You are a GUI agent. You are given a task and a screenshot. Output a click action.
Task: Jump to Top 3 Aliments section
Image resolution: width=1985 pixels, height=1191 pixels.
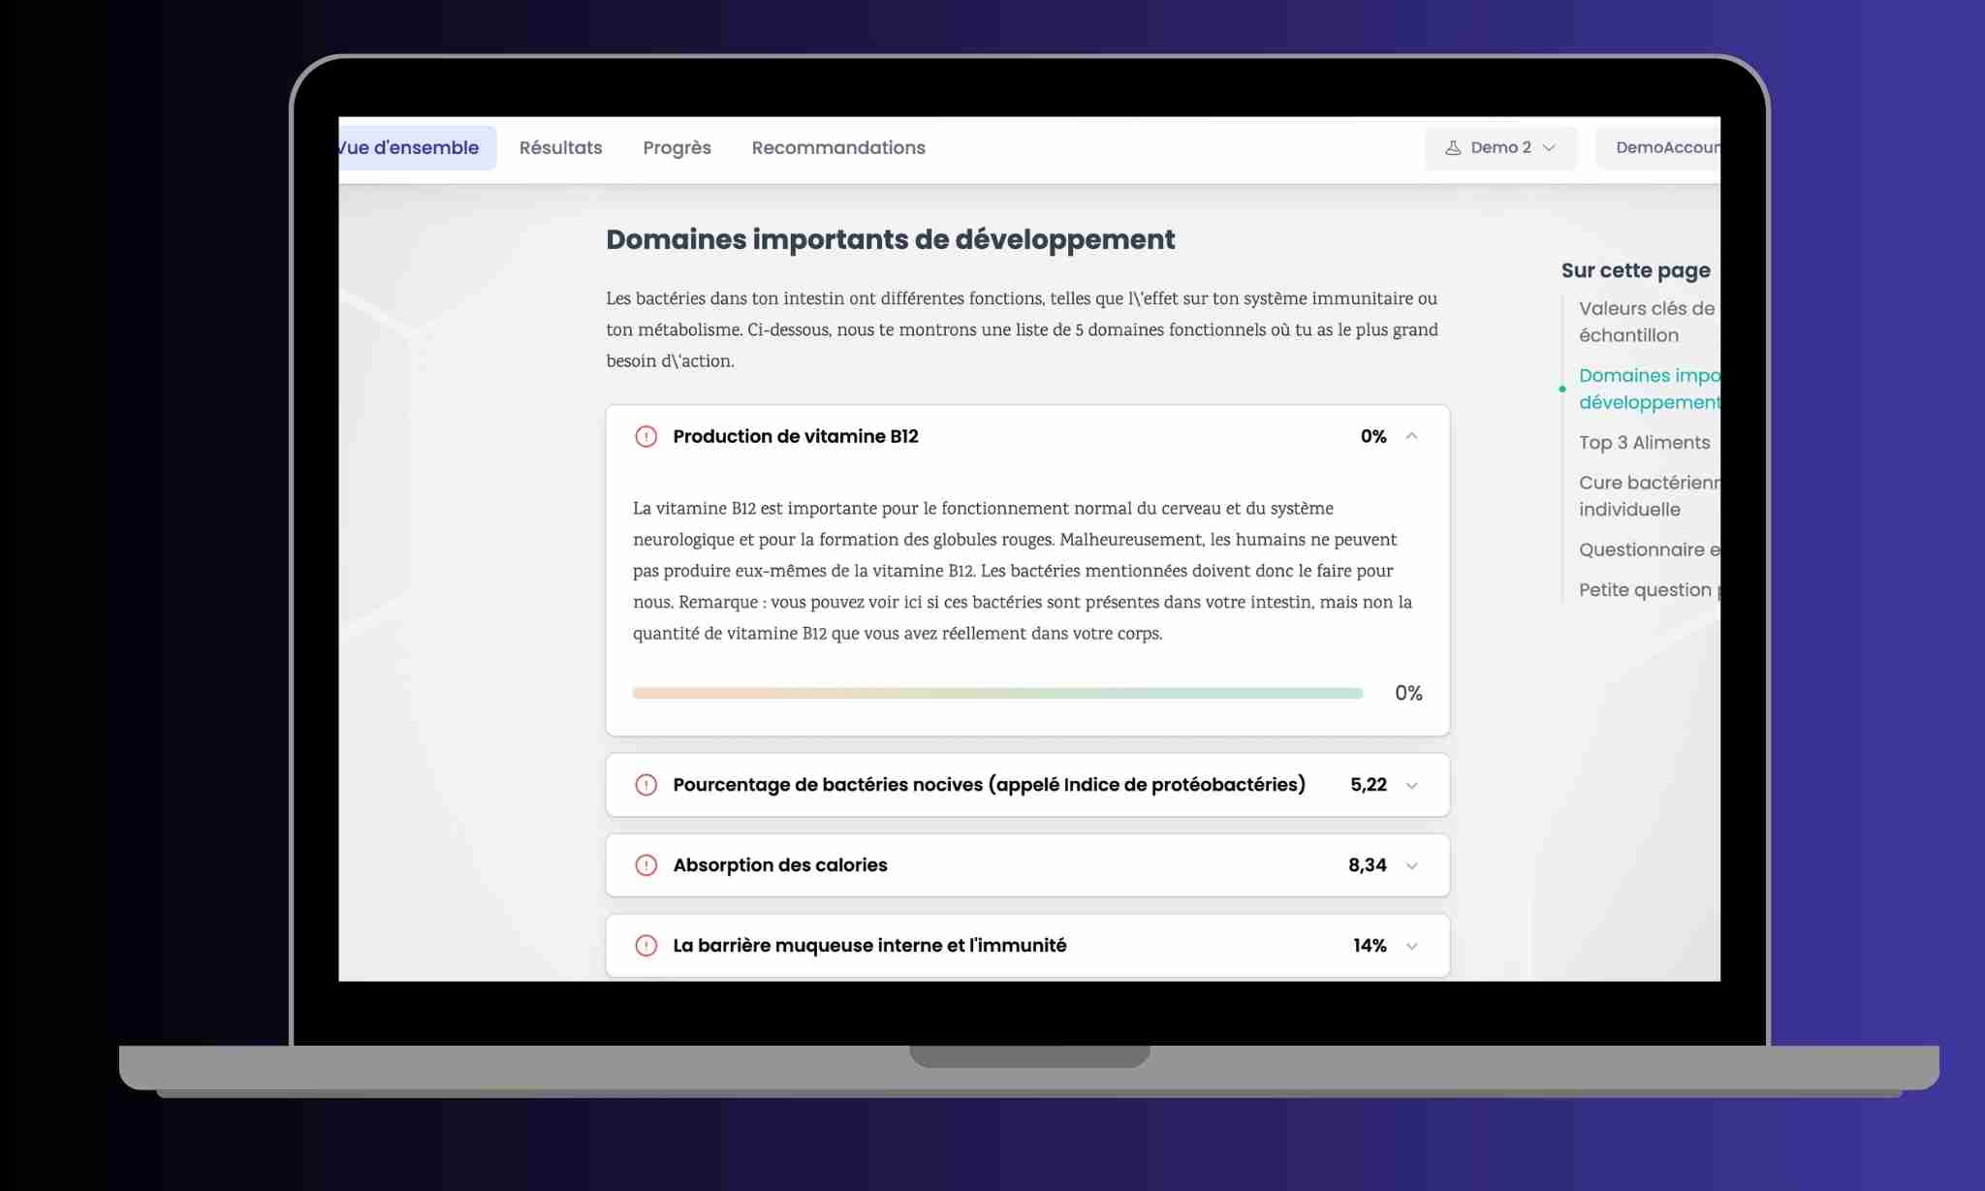point(1644,443)
